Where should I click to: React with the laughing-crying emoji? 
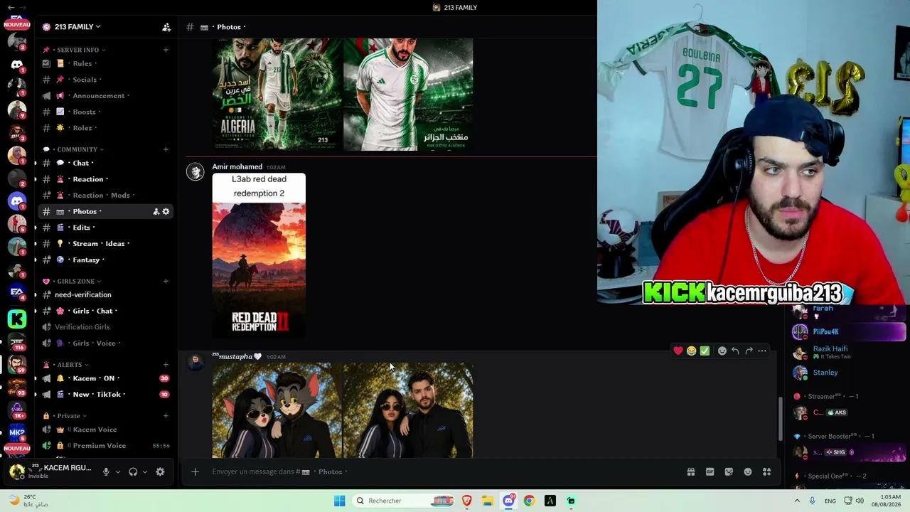[x=691, y=351]
